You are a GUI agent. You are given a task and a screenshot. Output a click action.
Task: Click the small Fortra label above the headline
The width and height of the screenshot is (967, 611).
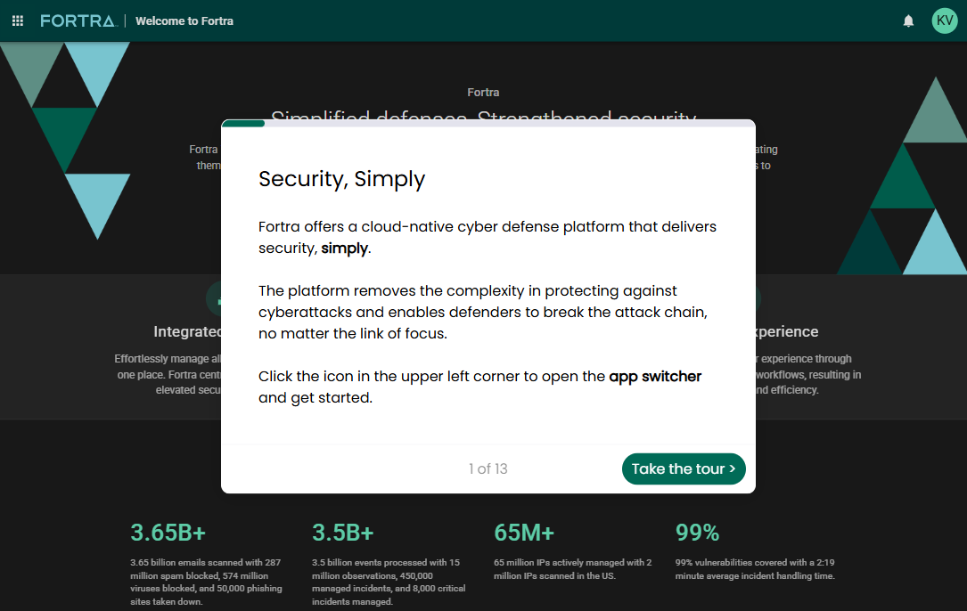(x=483, y=93)
